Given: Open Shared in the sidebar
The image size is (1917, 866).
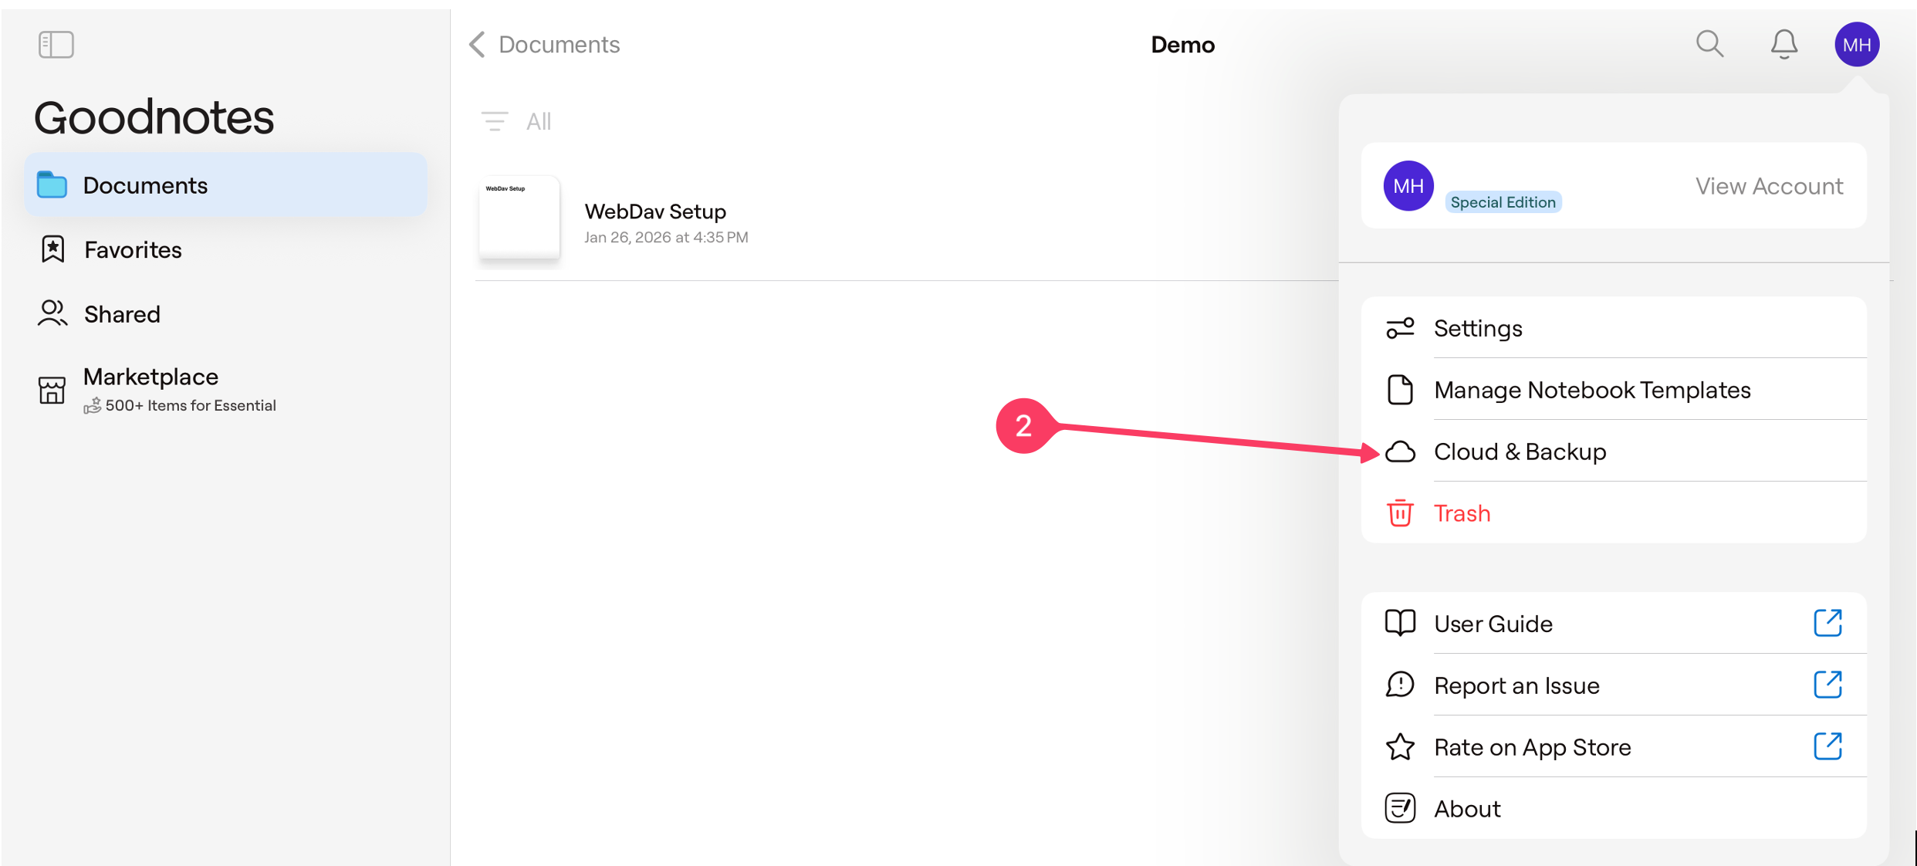Looking at the screenshot, I should pyautogui.click(x=225, y=313).
